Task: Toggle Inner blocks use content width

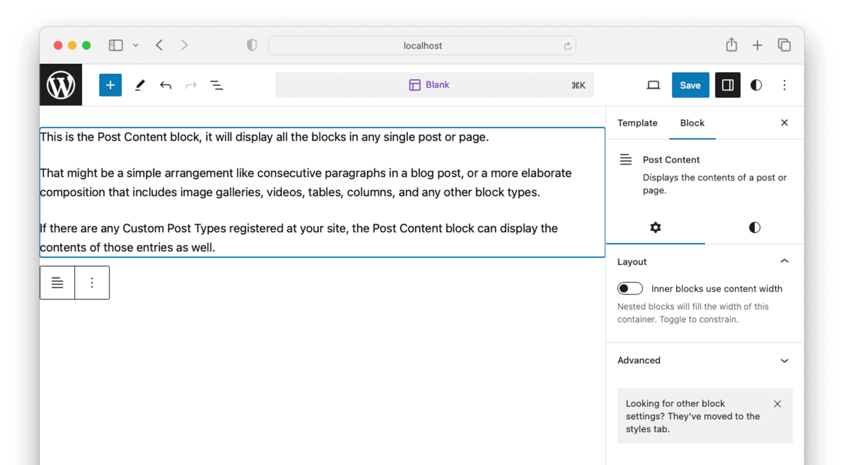Action: pyautogui.click(x=630, y=289)
